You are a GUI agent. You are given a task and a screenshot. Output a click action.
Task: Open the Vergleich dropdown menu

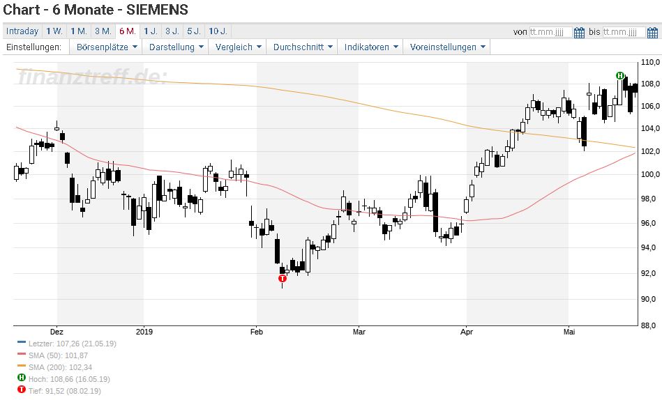click(x=238, y=47)
